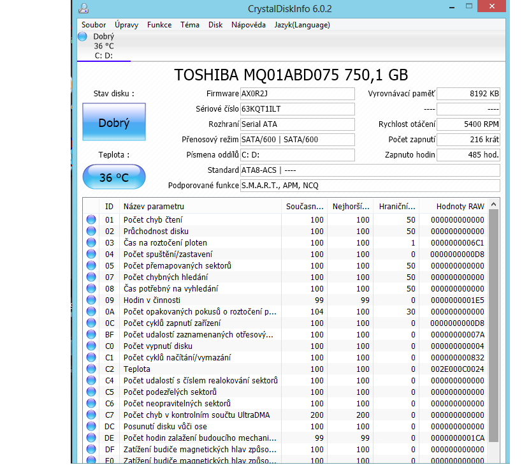Click the Rozhraní field Serial ATA
522x465 pixels.
298,124
